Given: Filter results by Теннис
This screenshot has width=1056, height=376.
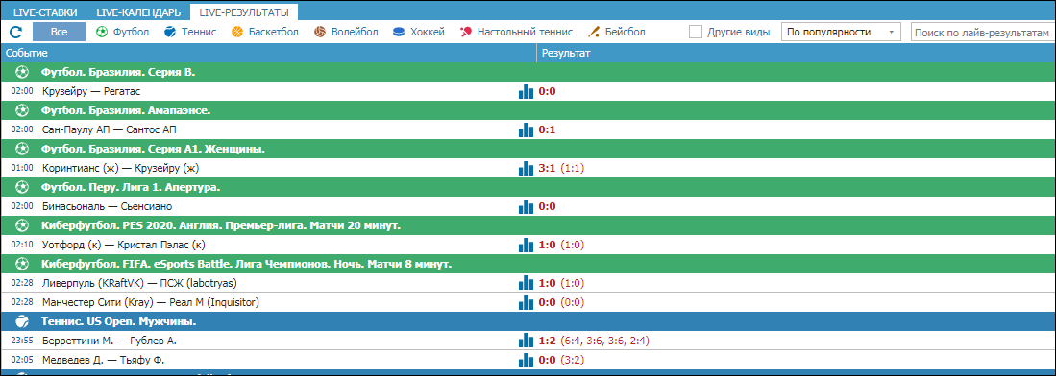Looking at the screenshot, I should coord(190,32).
